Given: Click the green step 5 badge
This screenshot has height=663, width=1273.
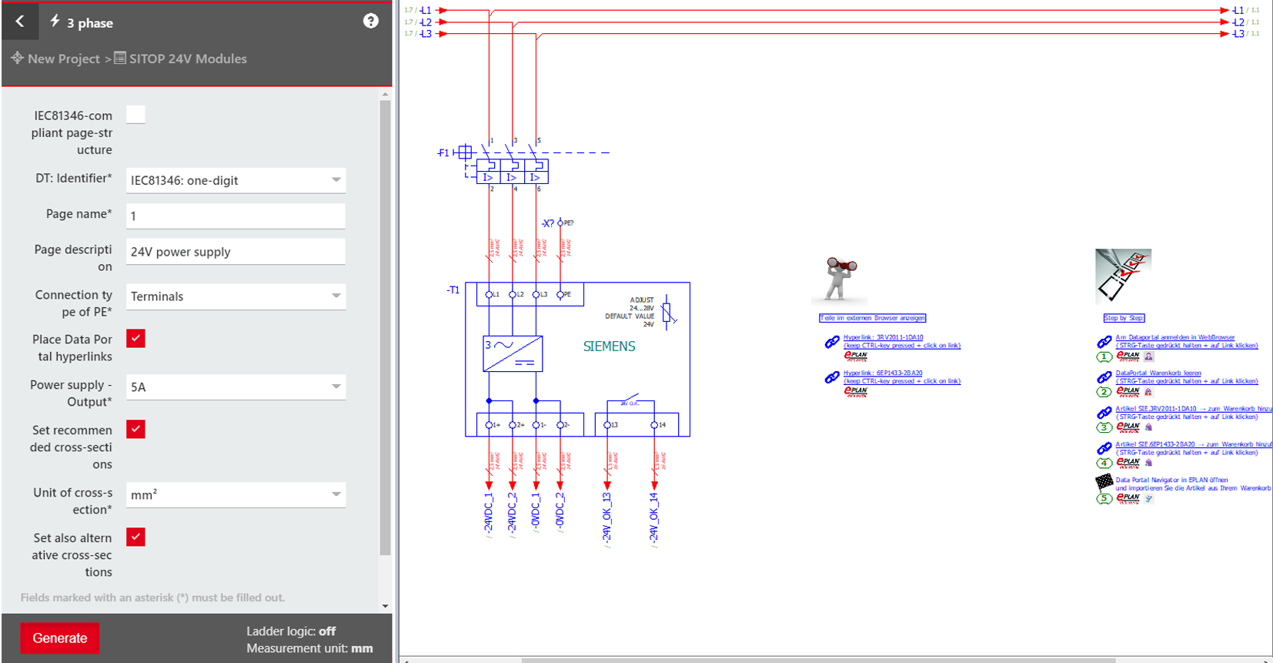Looking at the screenshot, I should tap(1104, 498).
